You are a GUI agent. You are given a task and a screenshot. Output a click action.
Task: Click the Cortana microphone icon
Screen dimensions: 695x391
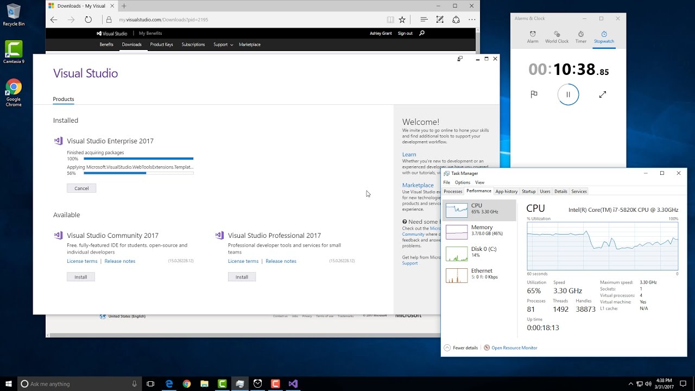point(135,384)
